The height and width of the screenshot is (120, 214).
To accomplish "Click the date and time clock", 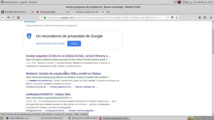I will [x=204, y=2].
